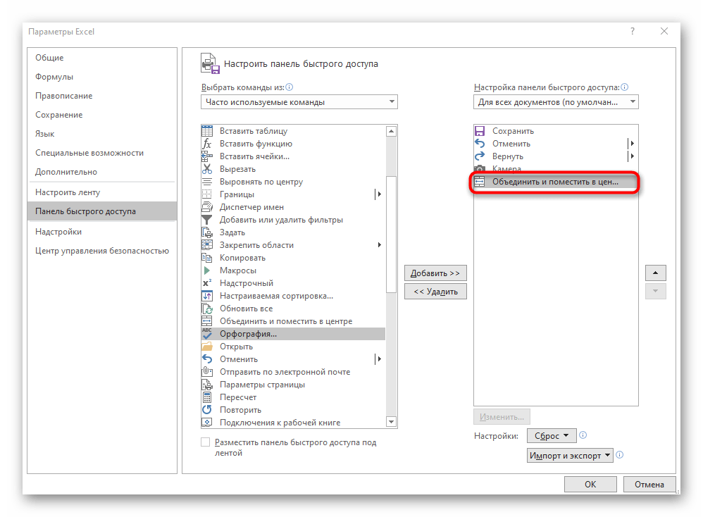Click the Добавить >> button
This screenshot has height=517, width=703.
[x=435, y=273]
